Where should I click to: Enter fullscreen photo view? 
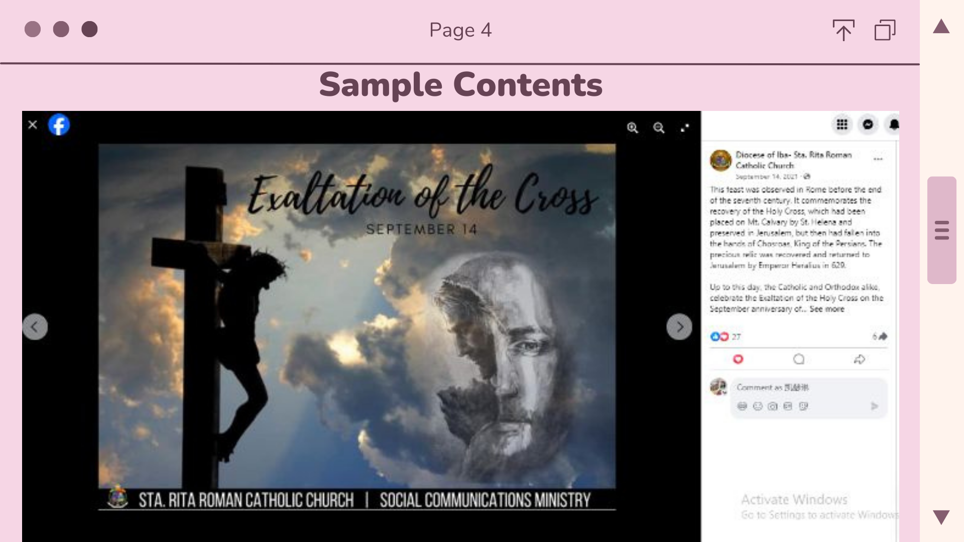[685, 128]
